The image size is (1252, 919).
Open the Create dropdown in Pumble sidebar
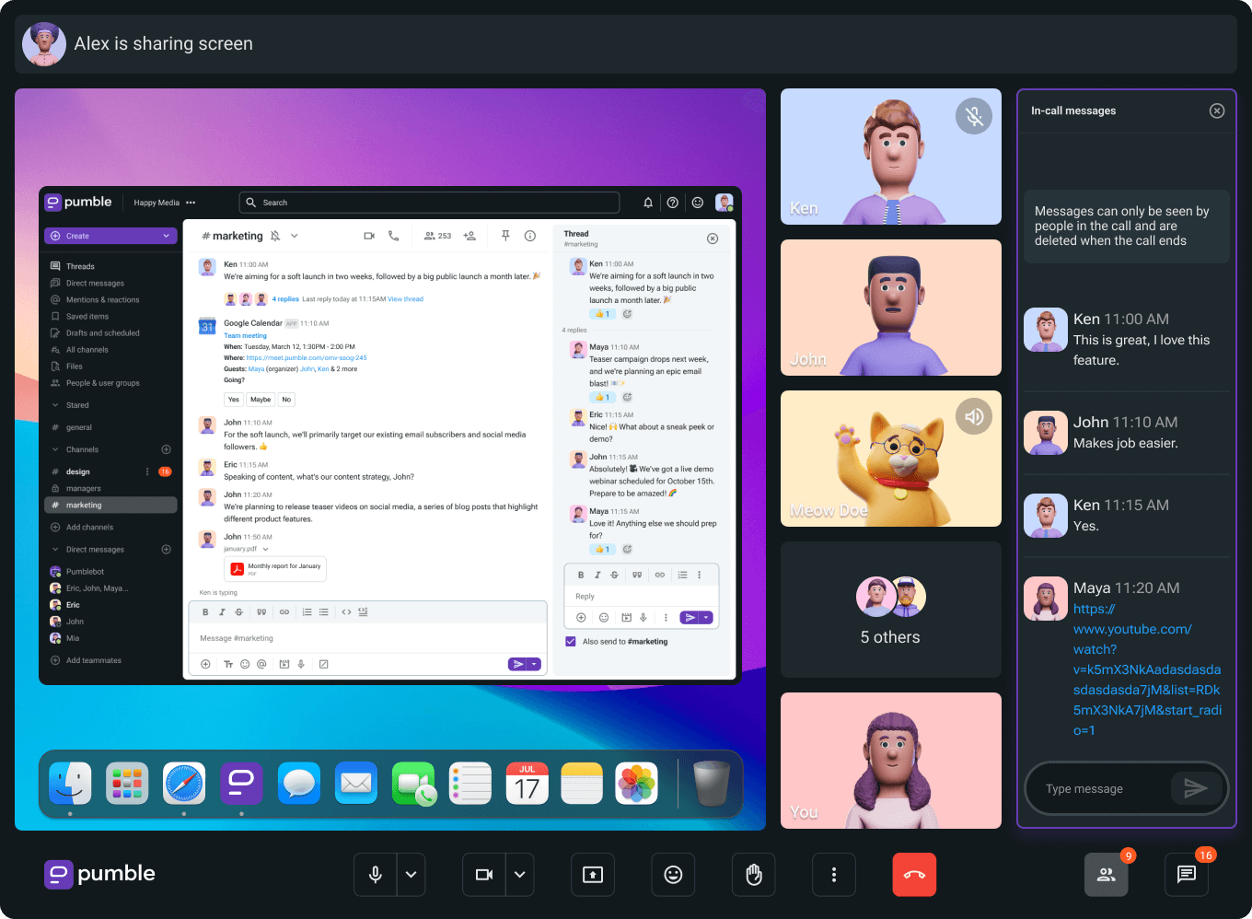[110, 236]
